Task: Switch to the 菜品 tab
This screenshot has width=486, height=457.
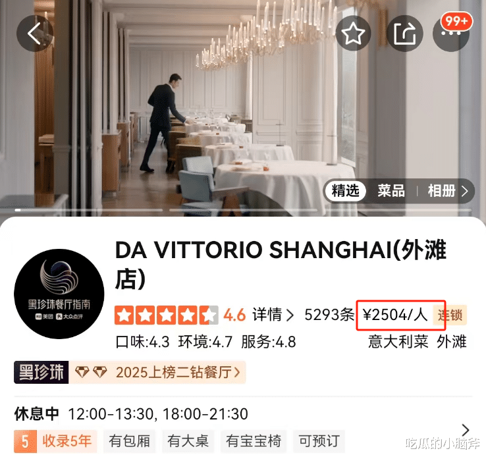Action: coord(391,190)
